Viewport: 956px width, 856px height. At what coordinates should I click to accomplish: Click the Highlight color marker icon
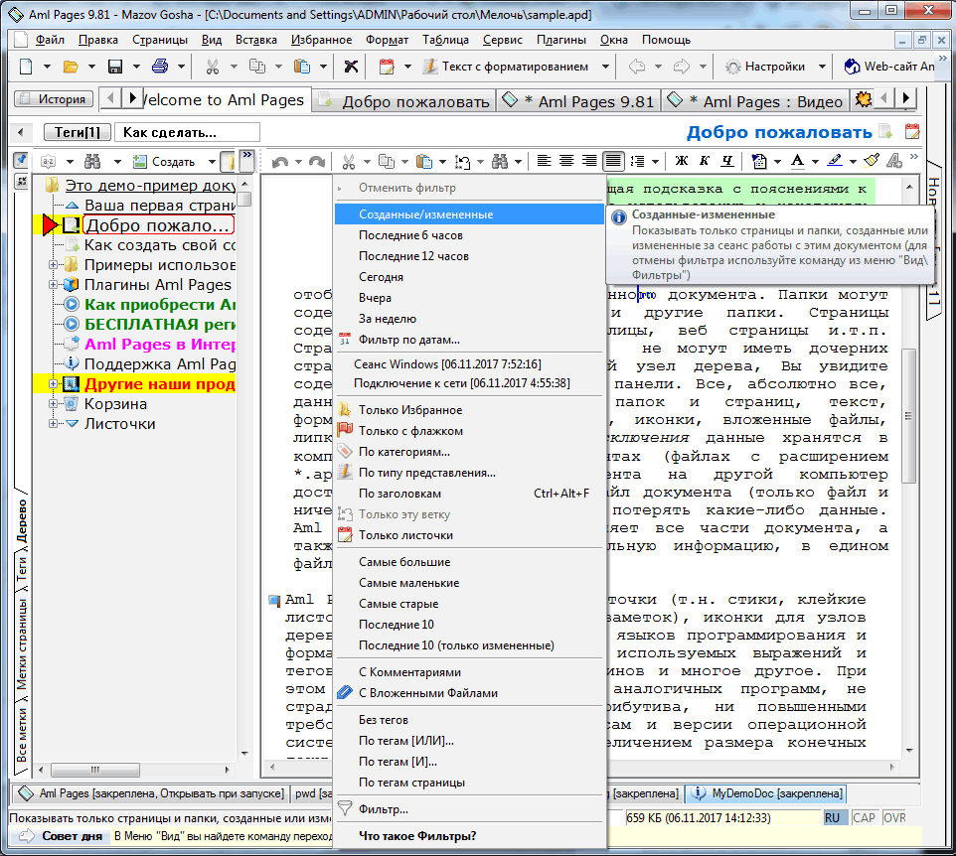coord(836,161)
